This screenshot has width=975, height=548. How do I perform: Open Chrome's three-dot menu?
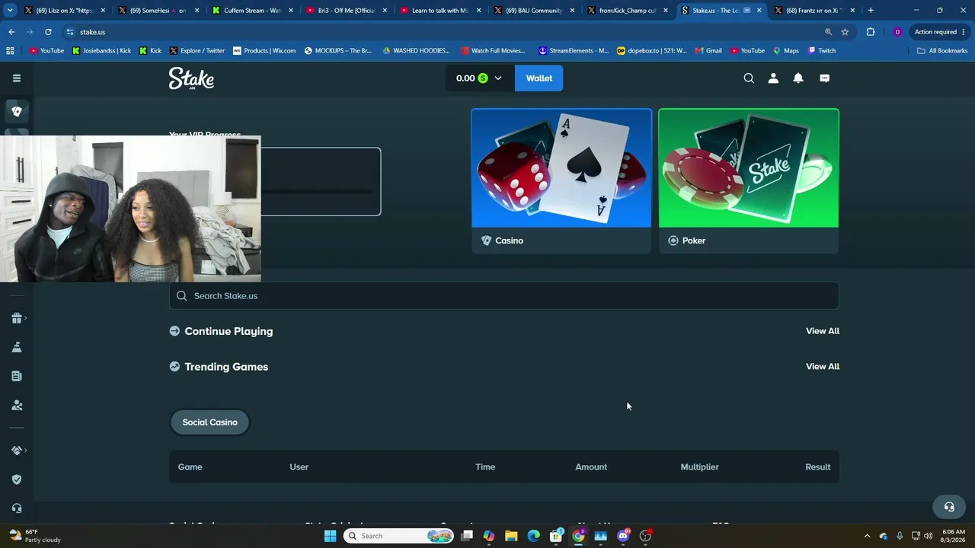(964, 32)
